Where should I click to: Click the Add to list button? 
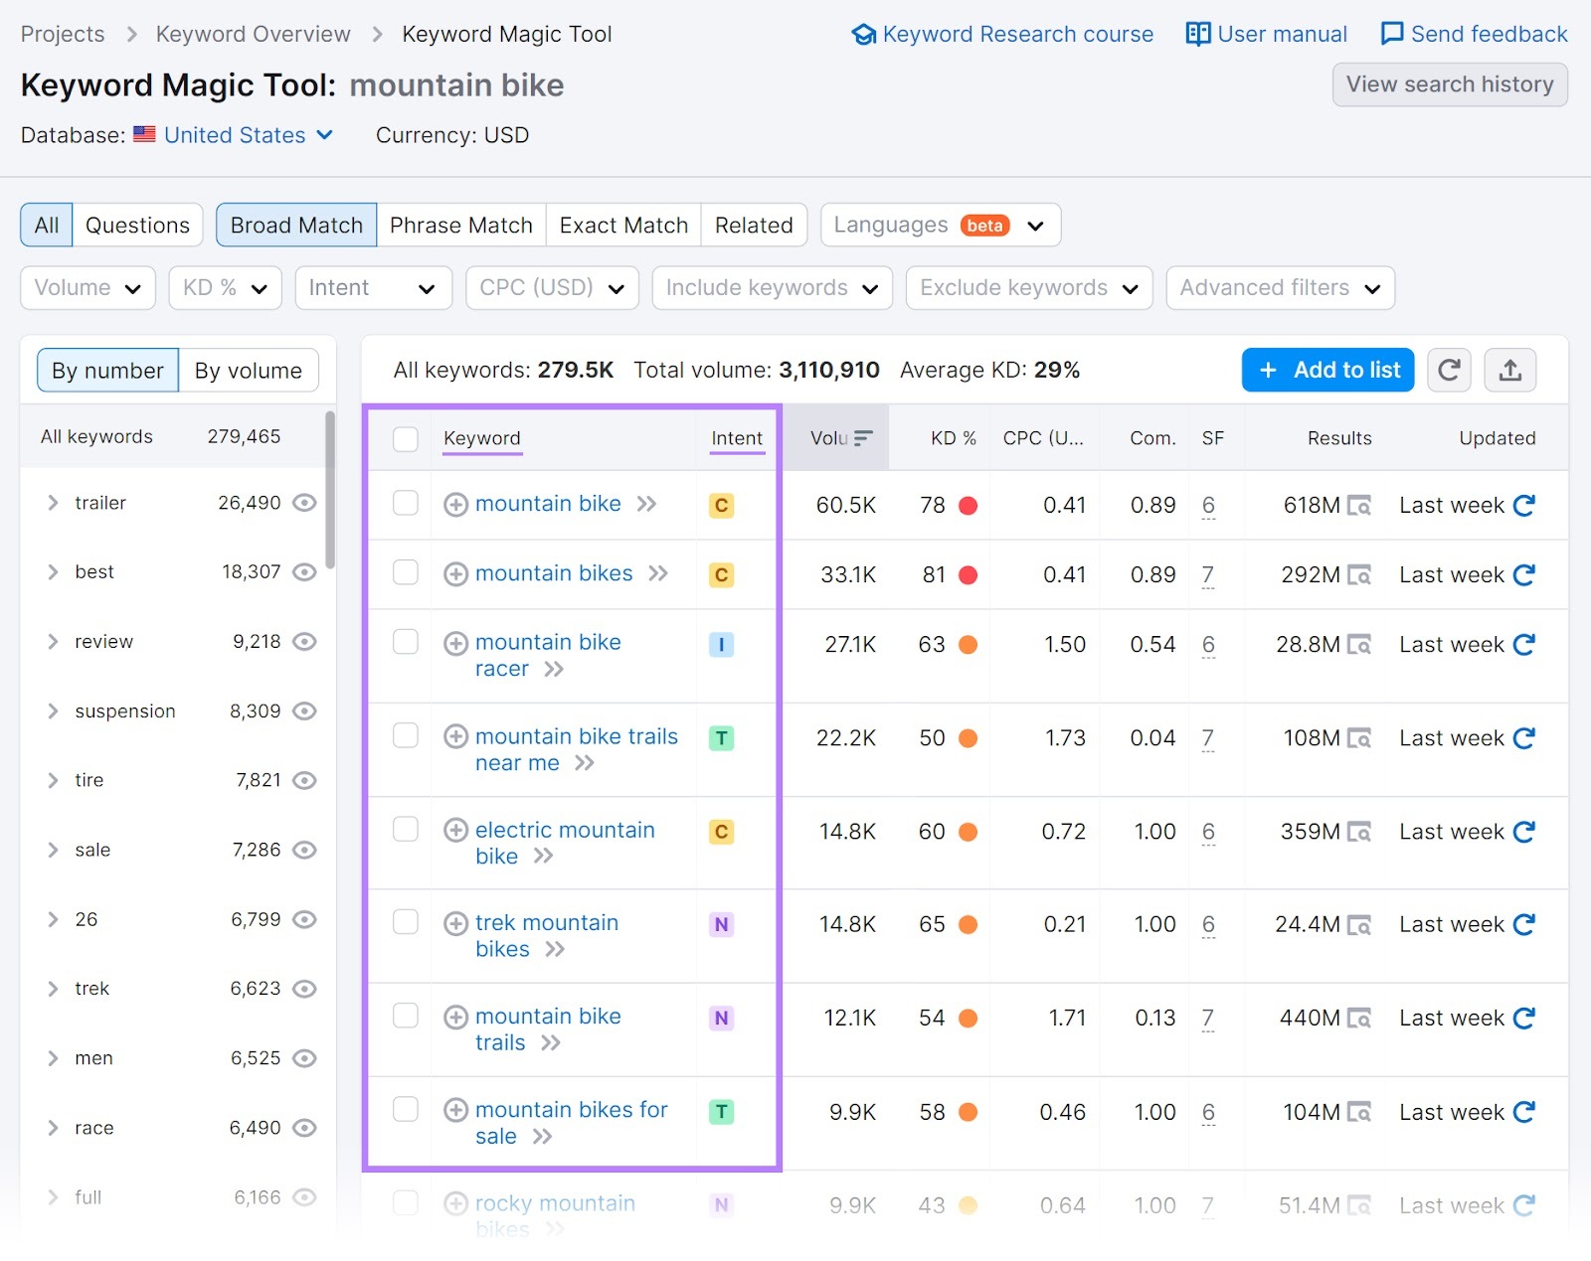click(1326, 371)
